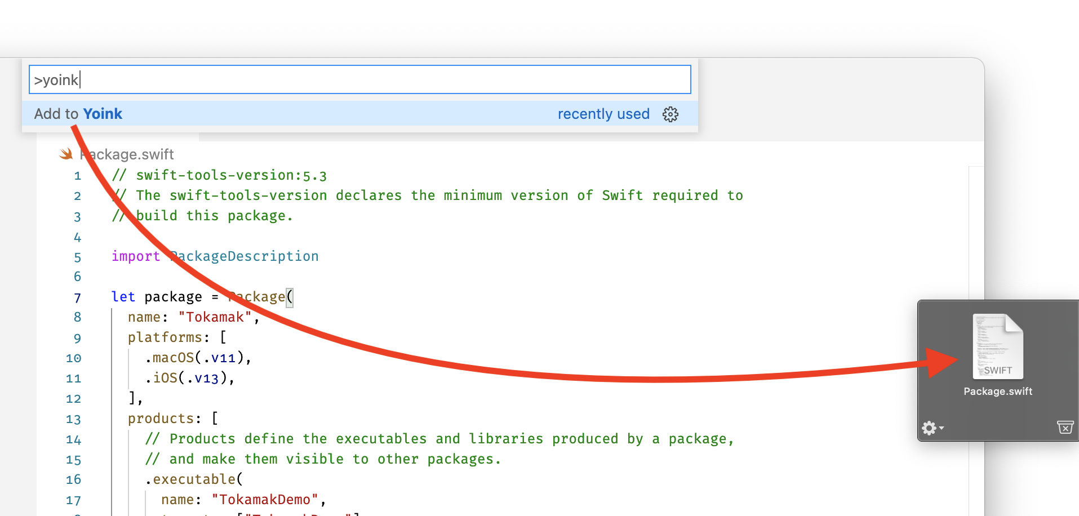Click the 'let' keyword on line 7
Screen dimensions: 1079x516
click(123, 297)
